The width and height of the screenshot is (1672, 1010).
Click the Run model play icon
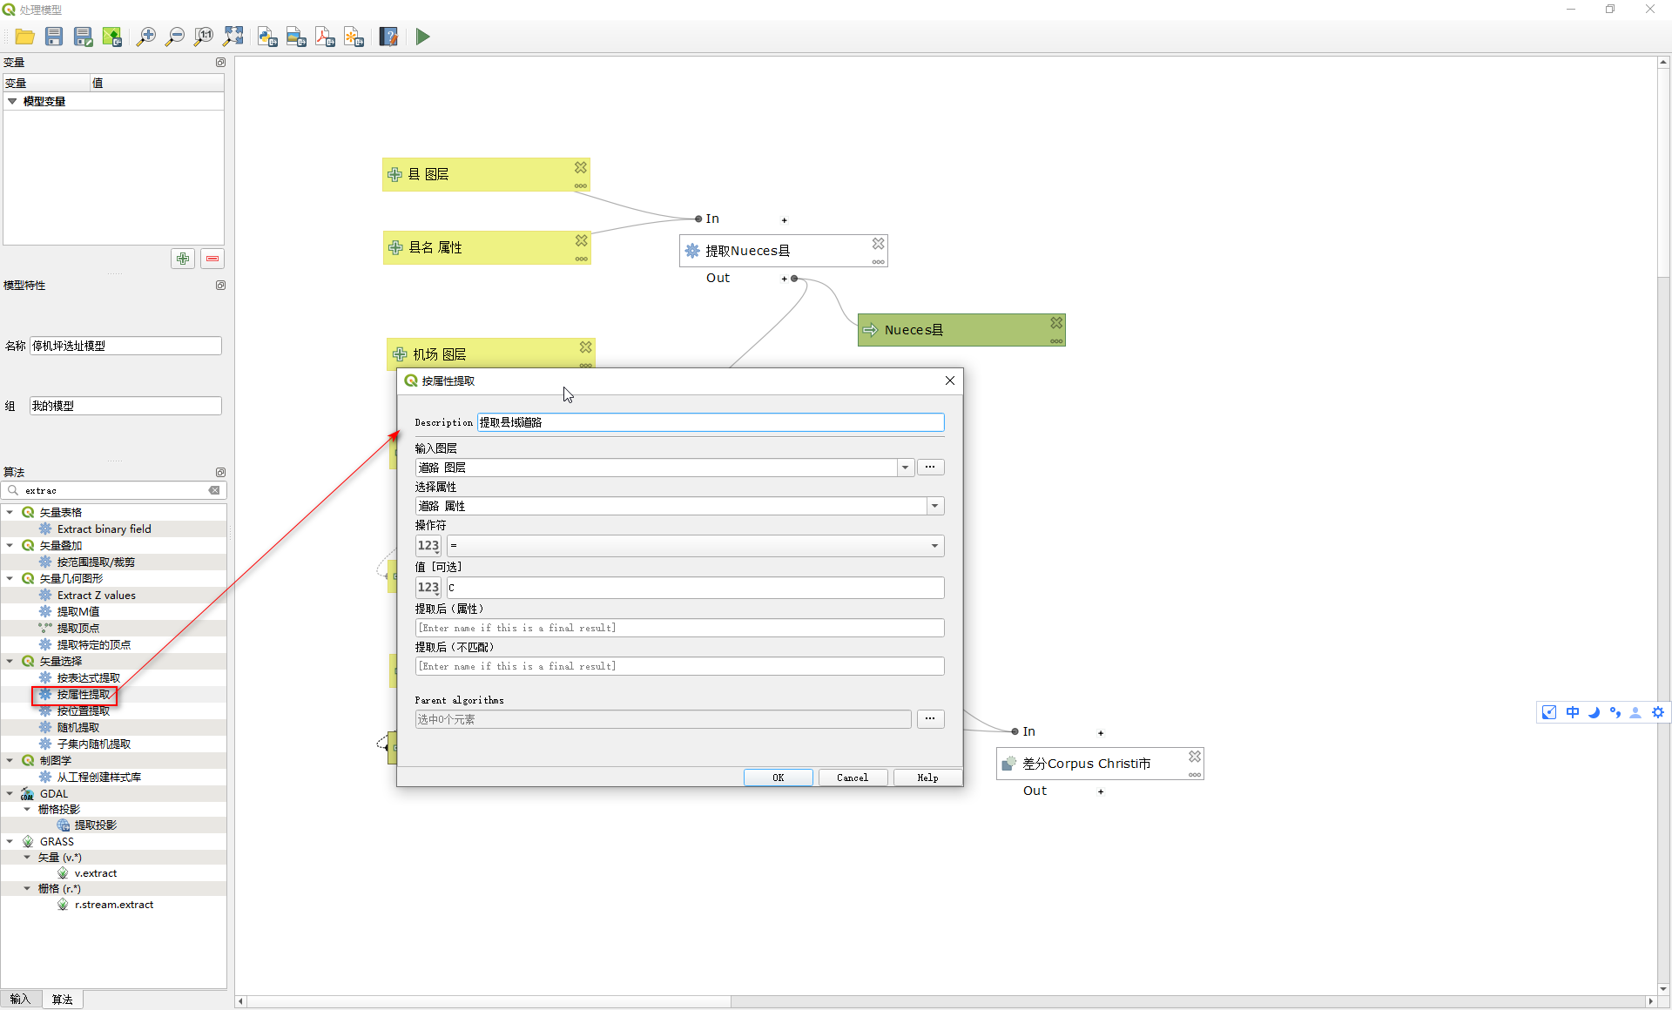(x=422, y=37)
